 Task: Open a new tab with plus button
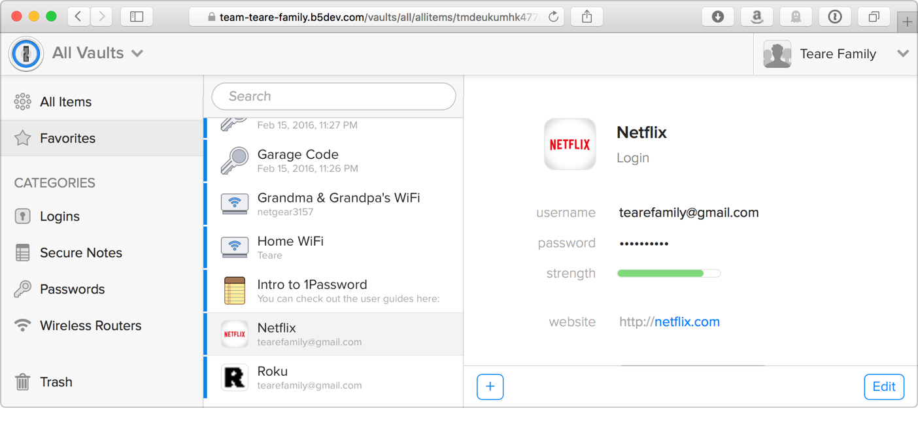pyautogui.click(x=908, y=22)
